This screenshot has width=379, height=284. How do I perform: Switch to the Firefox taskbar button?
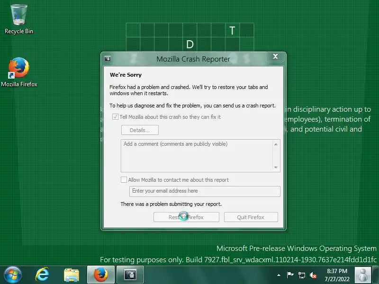point(101,275)
